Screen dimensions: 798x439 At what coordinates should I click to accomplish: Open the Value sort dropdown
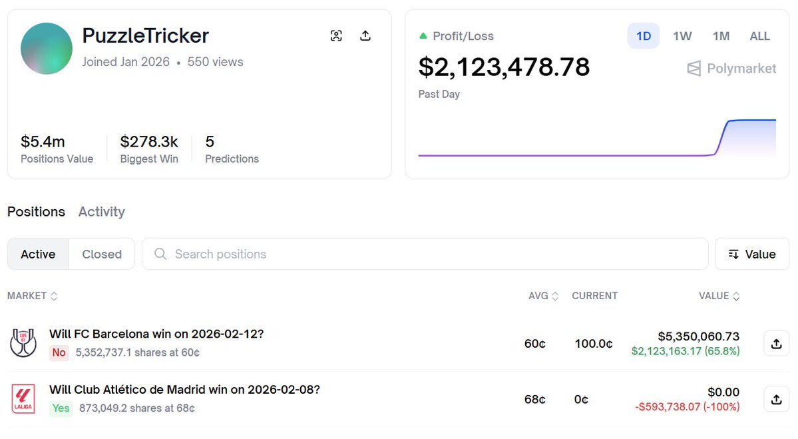[x=752, y=254]
